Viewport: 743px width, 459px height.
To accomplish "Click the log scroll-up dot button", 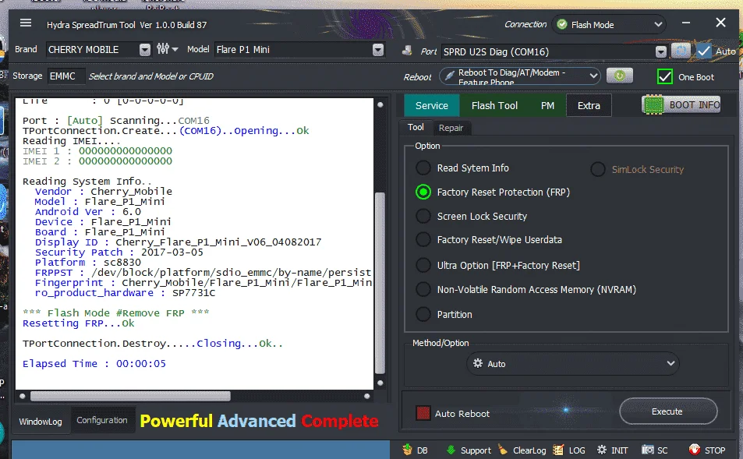I will click(380, 104).
